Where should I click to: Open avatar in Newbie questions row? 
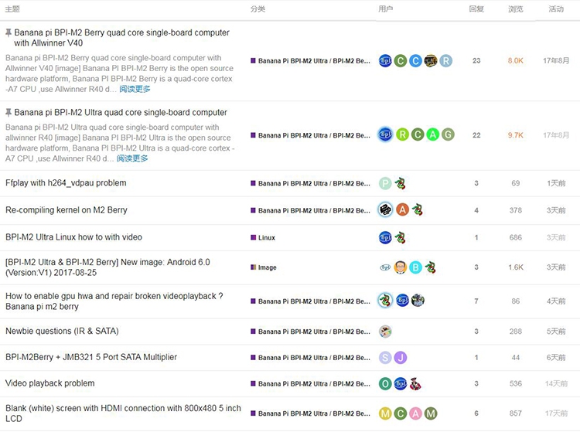[x=385, y=332]
